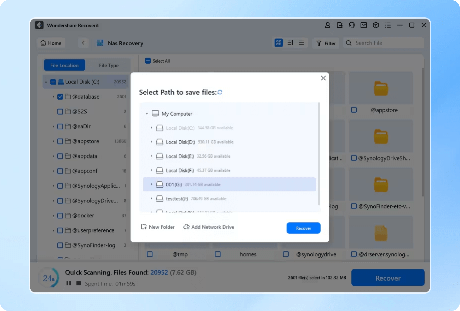Switch to grid thumbnail view

click(279, 43)
